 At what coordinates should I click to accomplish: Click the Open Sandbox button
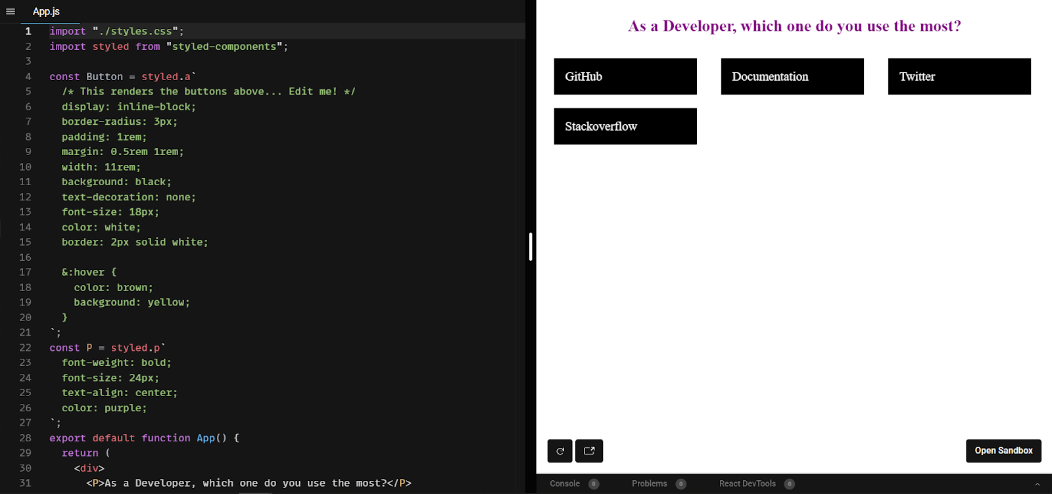click(1003, 451)
